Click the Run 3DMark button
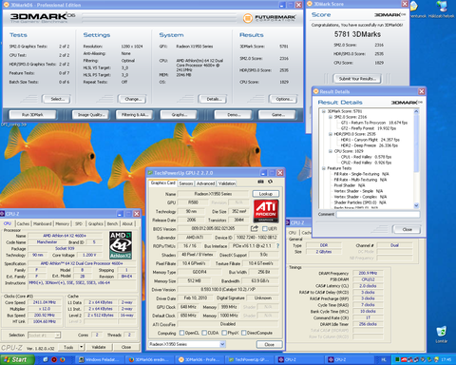 click(x=32, y=115)
